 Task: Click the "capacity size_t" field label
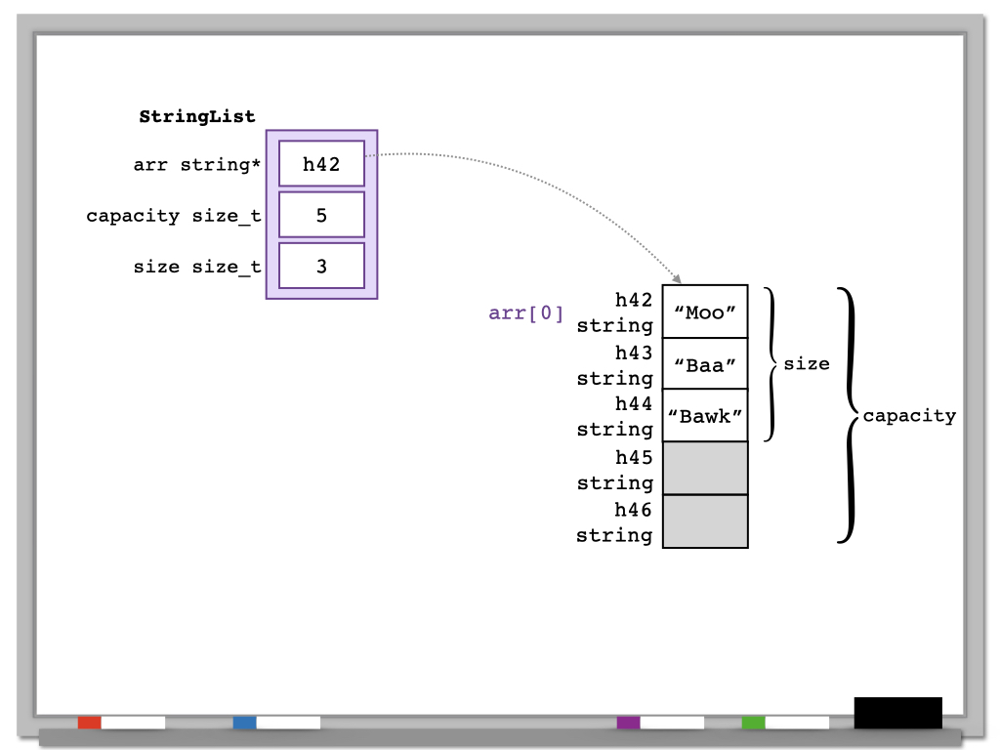[174, 216]
